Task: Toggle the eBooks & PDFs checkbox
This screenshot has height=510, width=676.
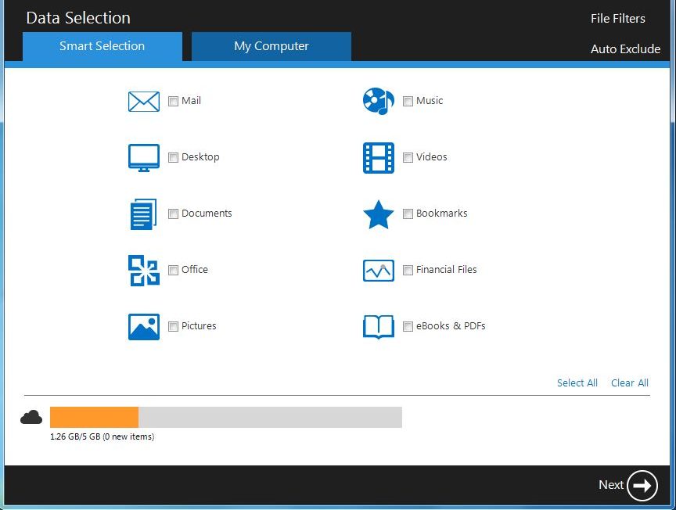Action: pyautogui.click(x=408, y=326)
